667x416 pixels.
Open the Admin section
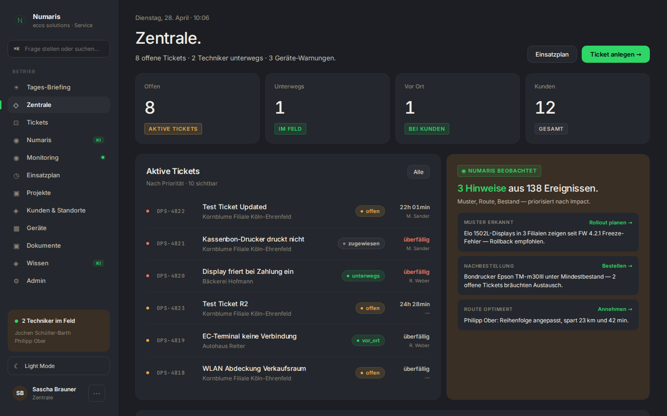click(59, 281)
